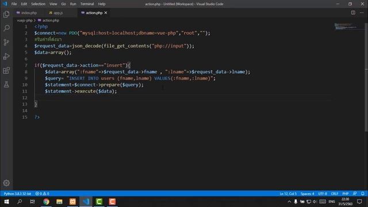The width and height of the screenshot is (368, 207).
Task: Click vuejs-php folder in breadcrumb
Action: point(25,21)
